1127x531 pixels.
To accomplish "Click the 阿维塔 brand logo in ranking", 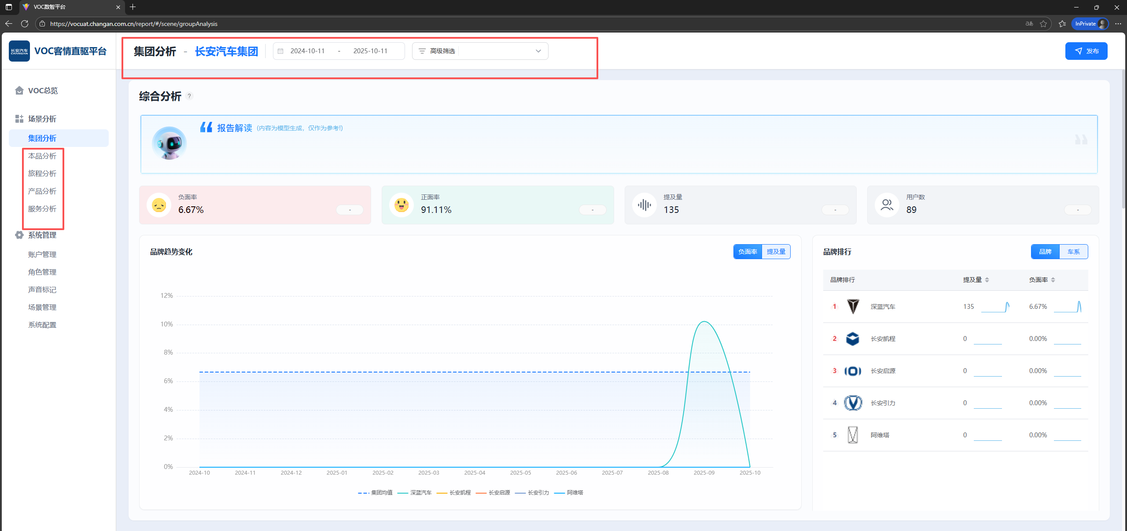I will [853, 435].
